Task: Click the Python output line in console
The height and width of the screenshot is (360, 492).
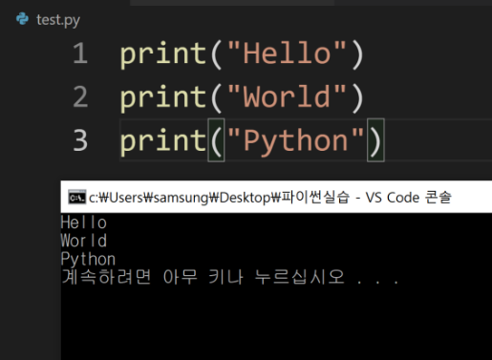Action: (x=88, y=260)
